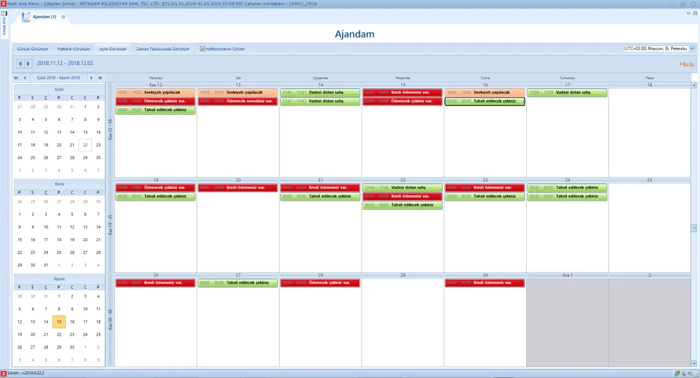Screen dimensions: 700x378
Task: Click the green Vadesi dolan satış event on Kas 13
Action: pyautogui.click(x=320, y=92)
